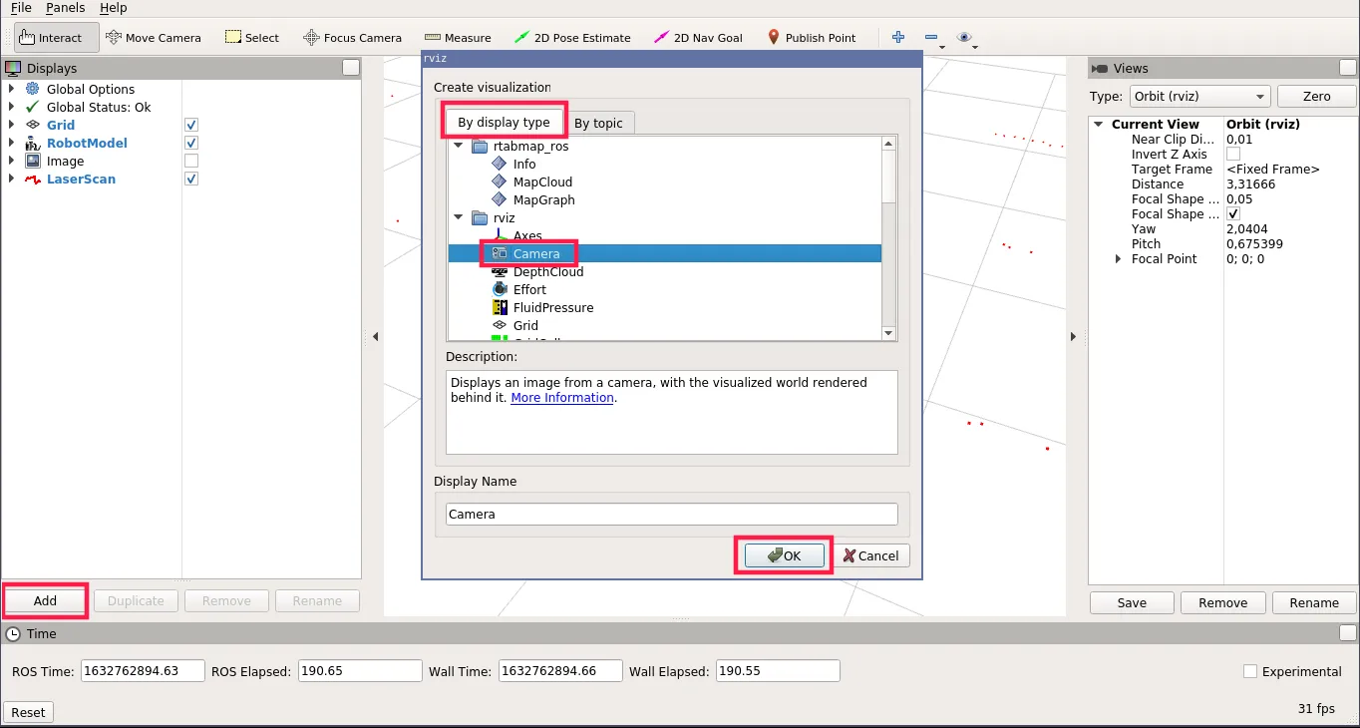Select DepthCloud display type in list

point(547,272)
